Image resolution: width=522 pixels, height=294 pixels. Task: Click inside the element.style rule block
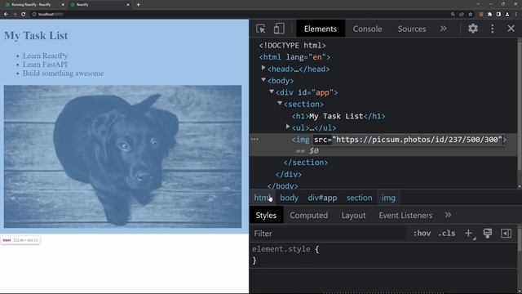(383, 255)
